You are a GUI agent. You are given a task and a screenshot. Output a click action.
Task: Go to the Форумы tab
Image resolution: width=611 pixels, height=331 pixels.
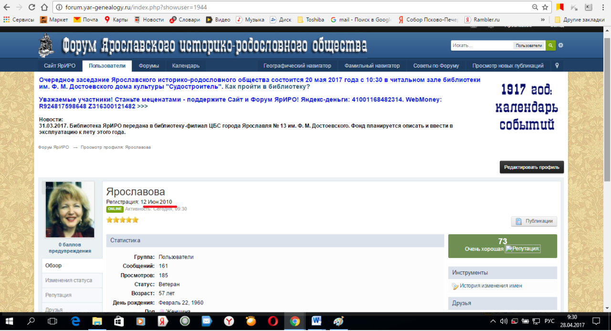point(149,66)
